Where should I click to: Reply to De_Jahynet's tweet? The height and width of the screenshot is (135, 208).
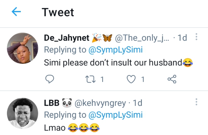(x=49, y=79)
